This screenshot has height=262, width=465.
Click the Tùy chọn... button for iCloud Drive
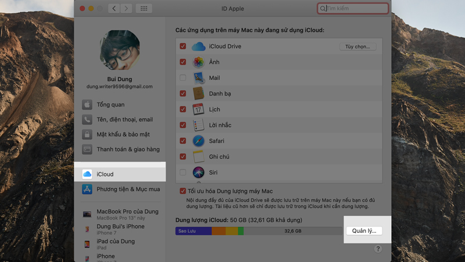coord(357,47)
